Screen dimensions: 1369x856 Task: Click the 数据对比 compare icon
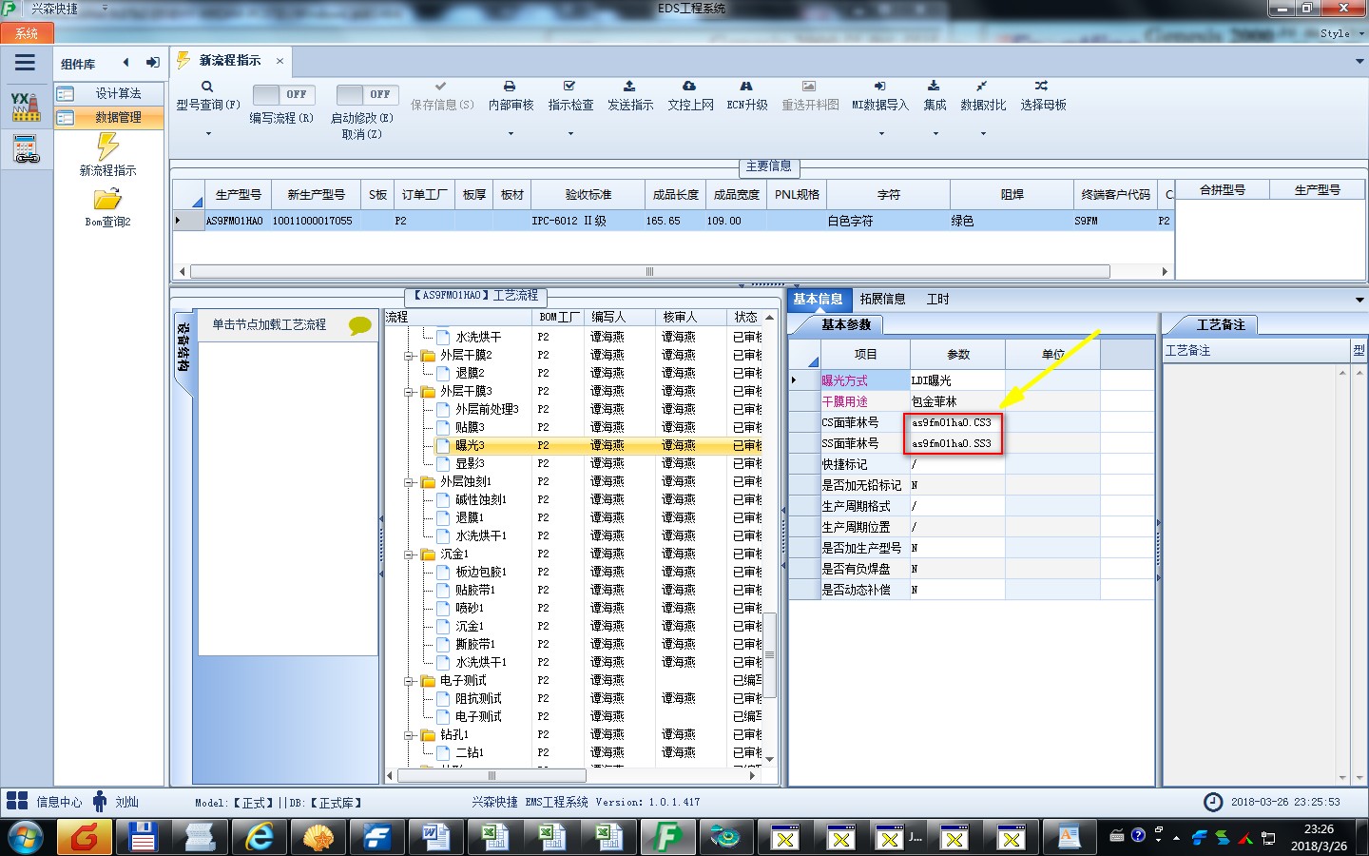[981, 87]
